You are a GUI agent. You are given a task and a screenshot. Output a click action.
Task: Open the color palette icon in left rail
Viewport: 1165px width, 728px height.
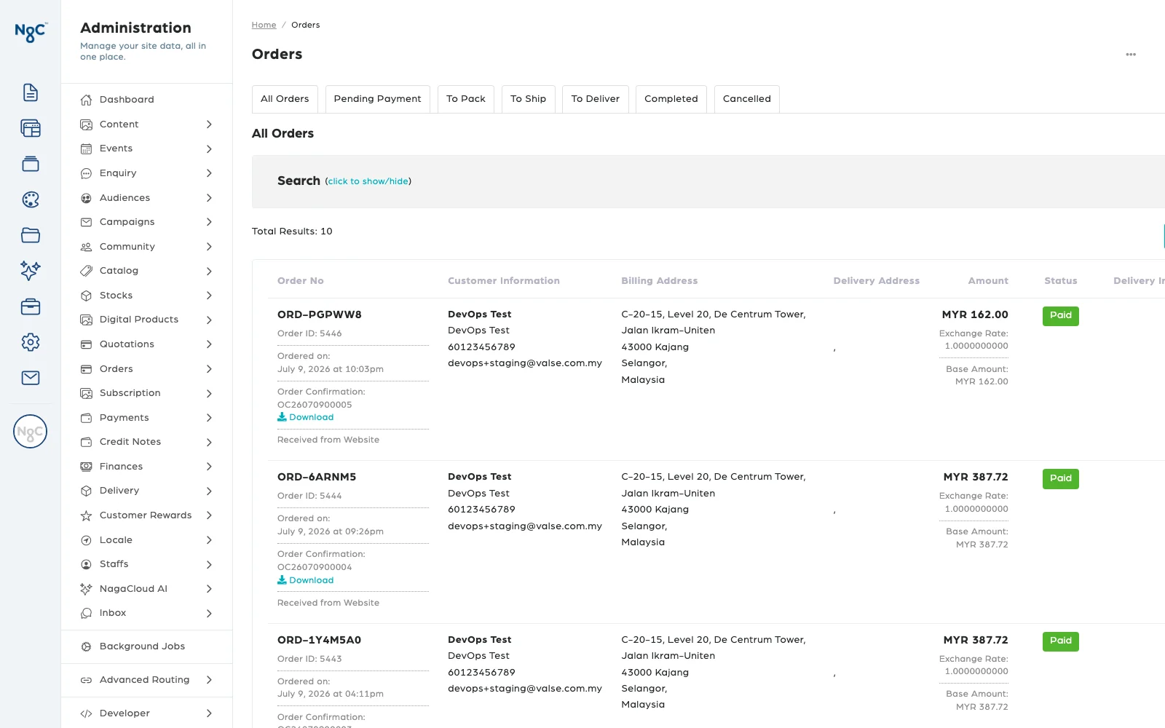(31, 199)
